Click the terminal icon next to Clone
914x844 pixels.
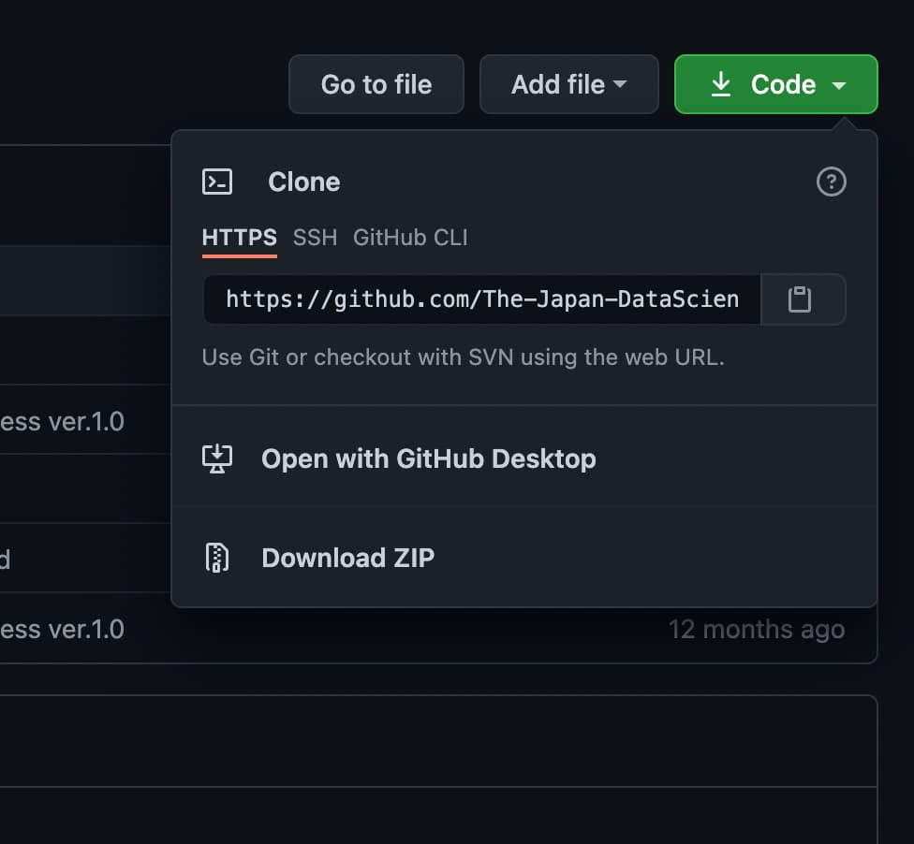216,182
